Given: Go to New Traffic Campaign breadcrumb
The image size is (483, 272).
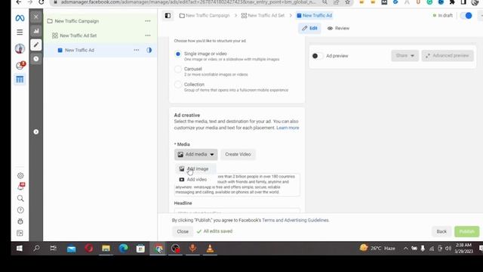Looking at the screenshot, I should (205, 15).
